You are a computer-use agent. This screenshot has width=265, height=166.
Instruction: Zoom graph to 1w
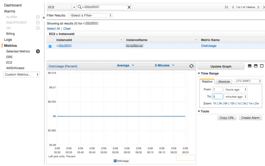coord(251,103)
